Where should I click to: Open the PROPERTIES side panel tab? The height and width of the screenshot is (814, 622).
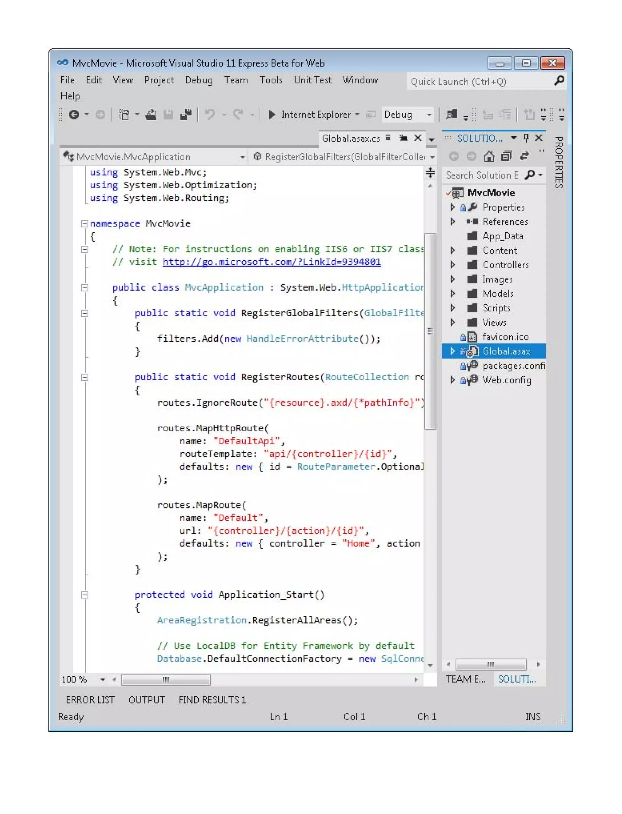559,162
